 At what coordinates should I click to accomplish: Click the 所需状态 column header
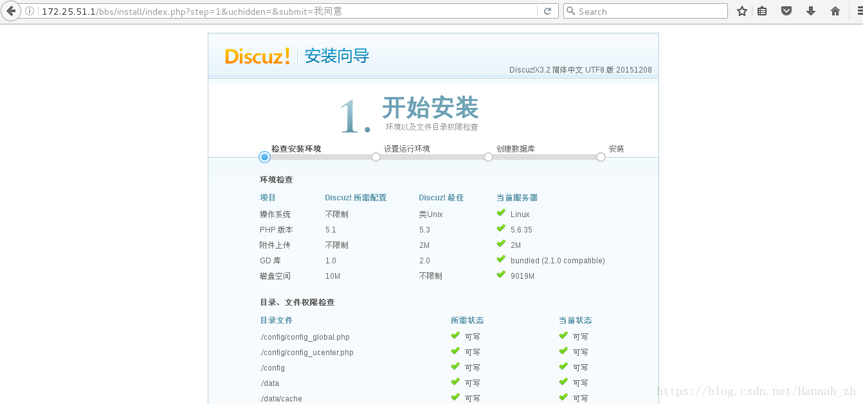pyautogui.click(x=468, y=321)
